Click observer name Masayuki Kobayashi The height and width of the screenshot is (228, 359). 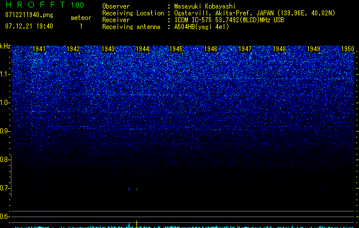click(x=205, y=6)
